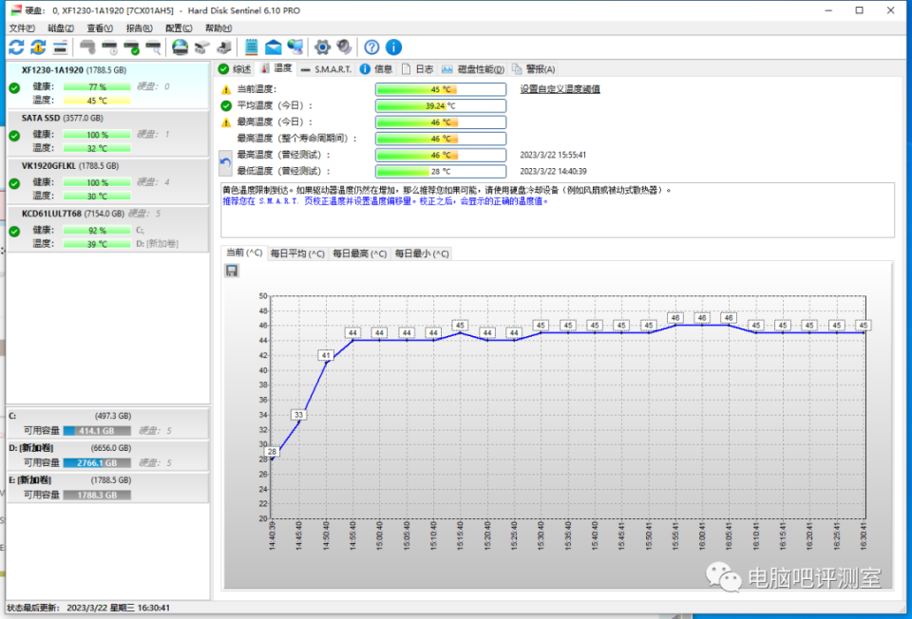Open the 配置 menu

point(178,28)
